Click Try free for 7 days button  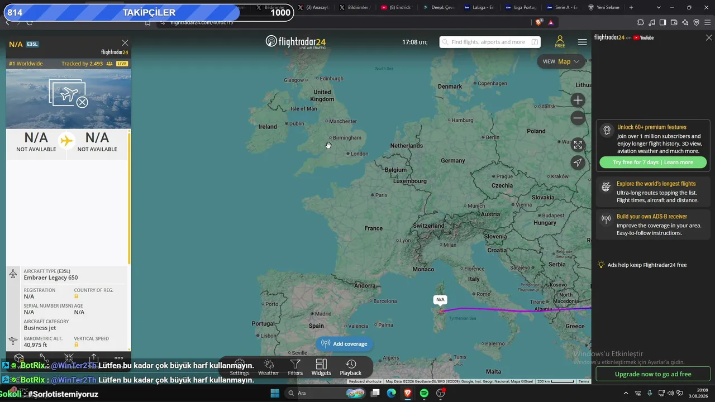(x=652, y=162)
